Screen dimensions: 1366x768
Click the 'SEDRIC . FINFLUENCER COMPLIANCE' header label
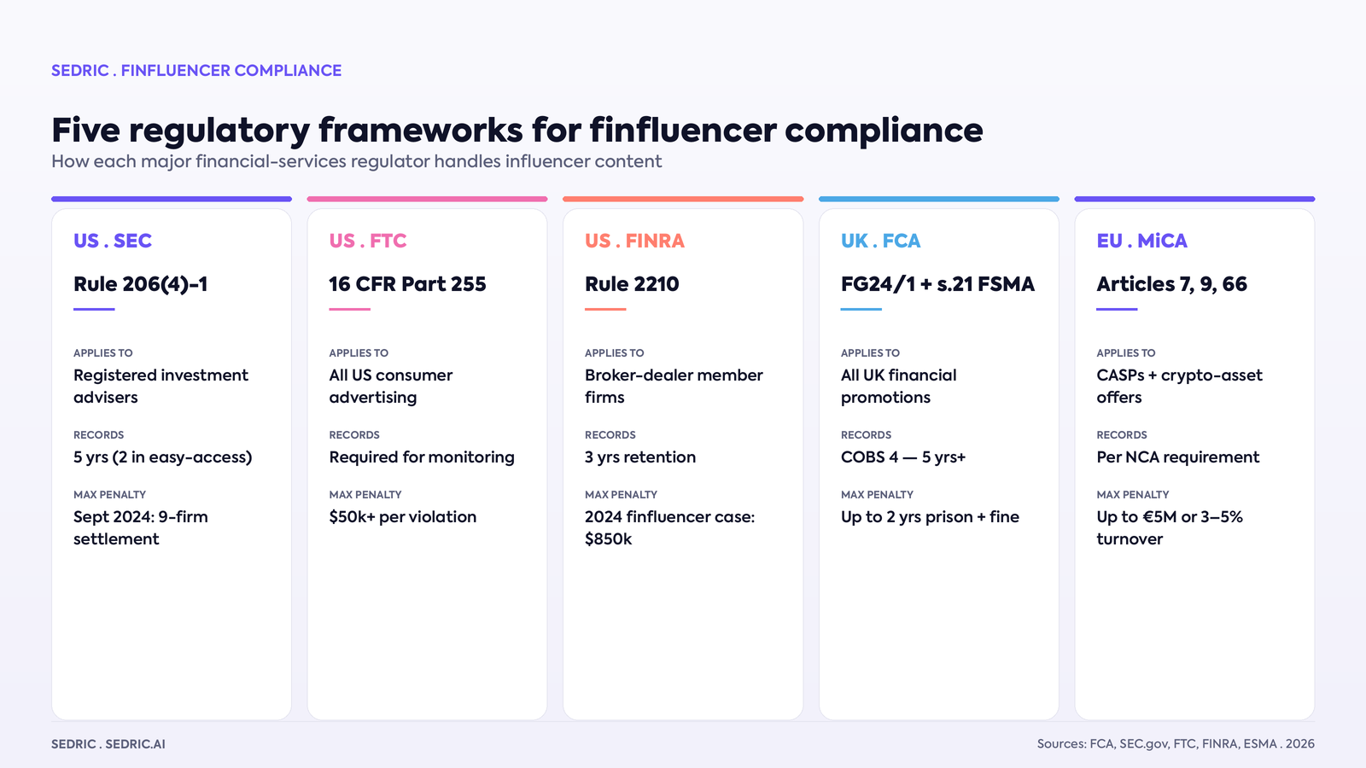[196, 71]
